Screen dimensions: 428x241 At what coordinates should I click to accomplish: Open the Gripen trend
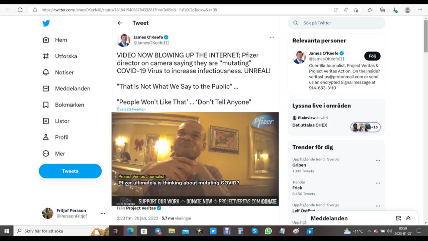pos(299,165)
